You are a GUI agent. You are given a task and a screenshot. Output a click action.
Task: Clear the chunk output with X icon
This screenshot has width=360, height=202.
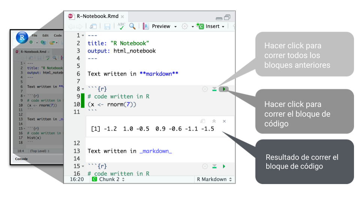point(224,121)
